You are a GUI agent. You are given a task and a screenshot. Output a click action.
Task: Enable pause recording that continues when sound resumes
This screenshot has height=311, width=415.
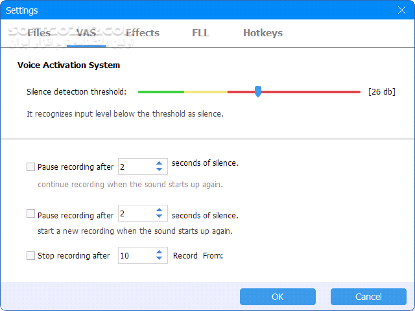point(30,167)
